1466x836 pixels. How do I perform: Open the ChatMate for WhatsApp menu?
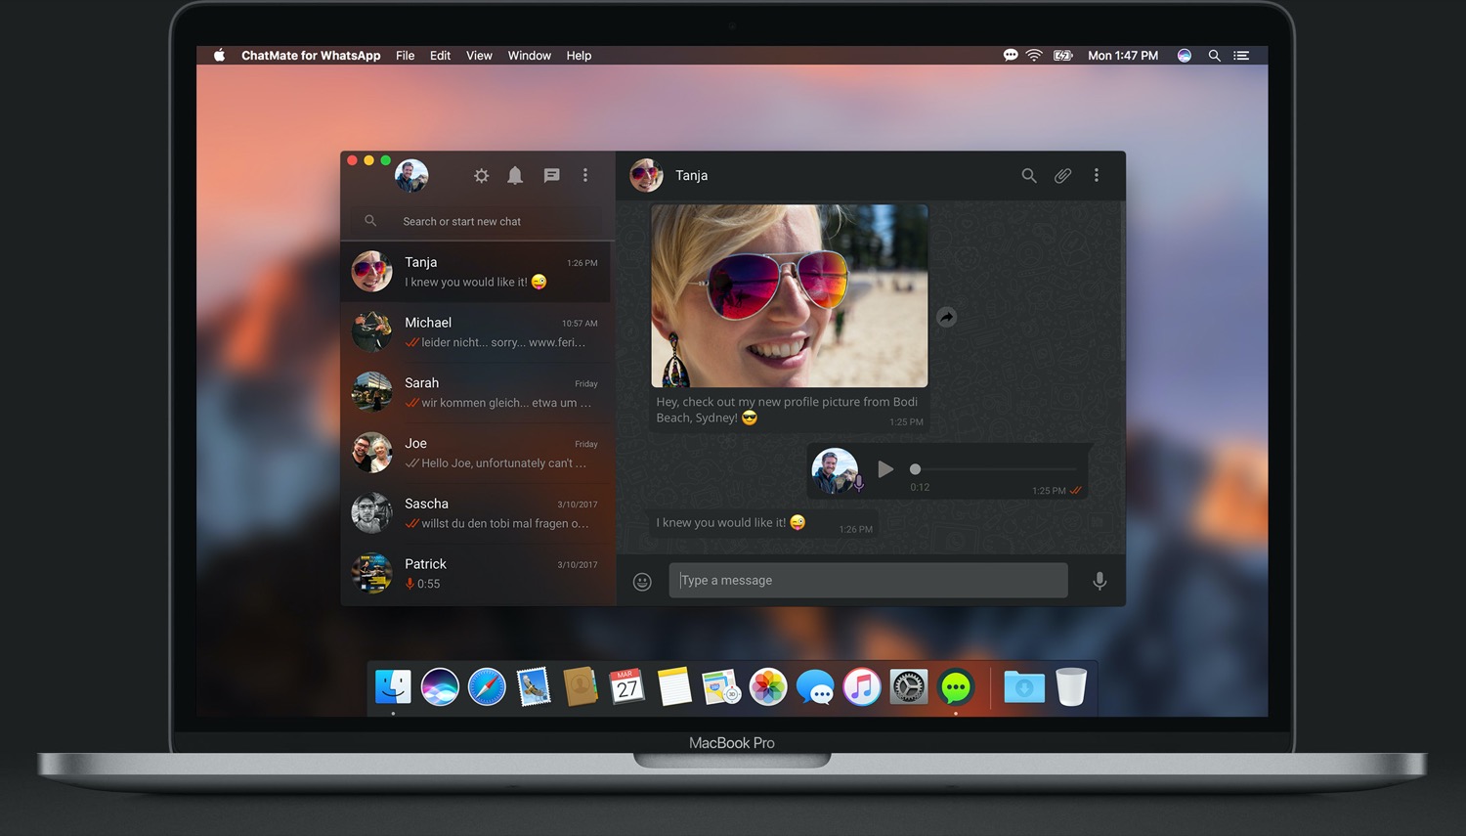311,56
